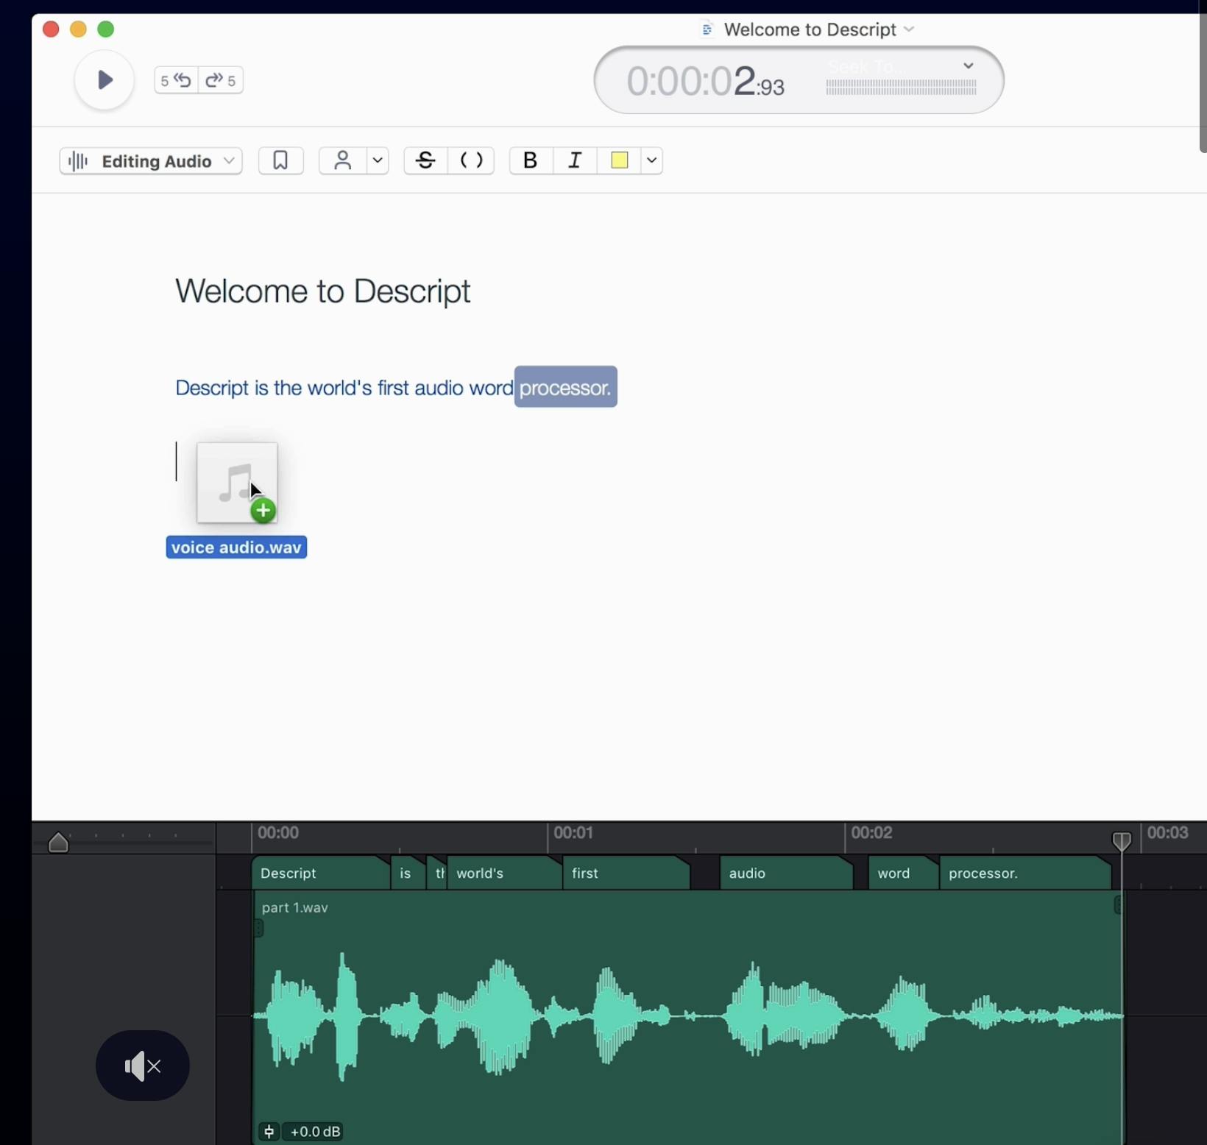This screenshot has width=1207, height=1145.
Task: Toggle strikethrough formatting
Action: coord(425,160)
